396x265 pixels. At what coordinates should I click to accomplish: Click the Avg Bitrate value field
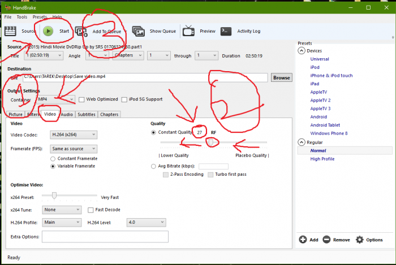(213, 167)
